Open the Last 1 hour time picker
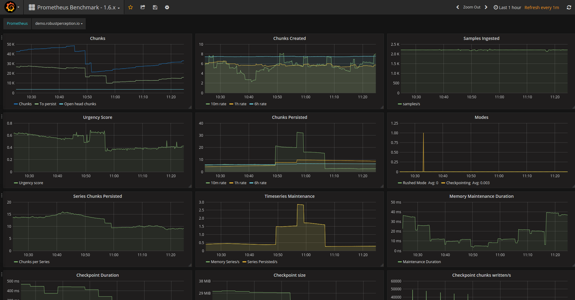Viewport: 575px width, 300px height. coord(507,7)
